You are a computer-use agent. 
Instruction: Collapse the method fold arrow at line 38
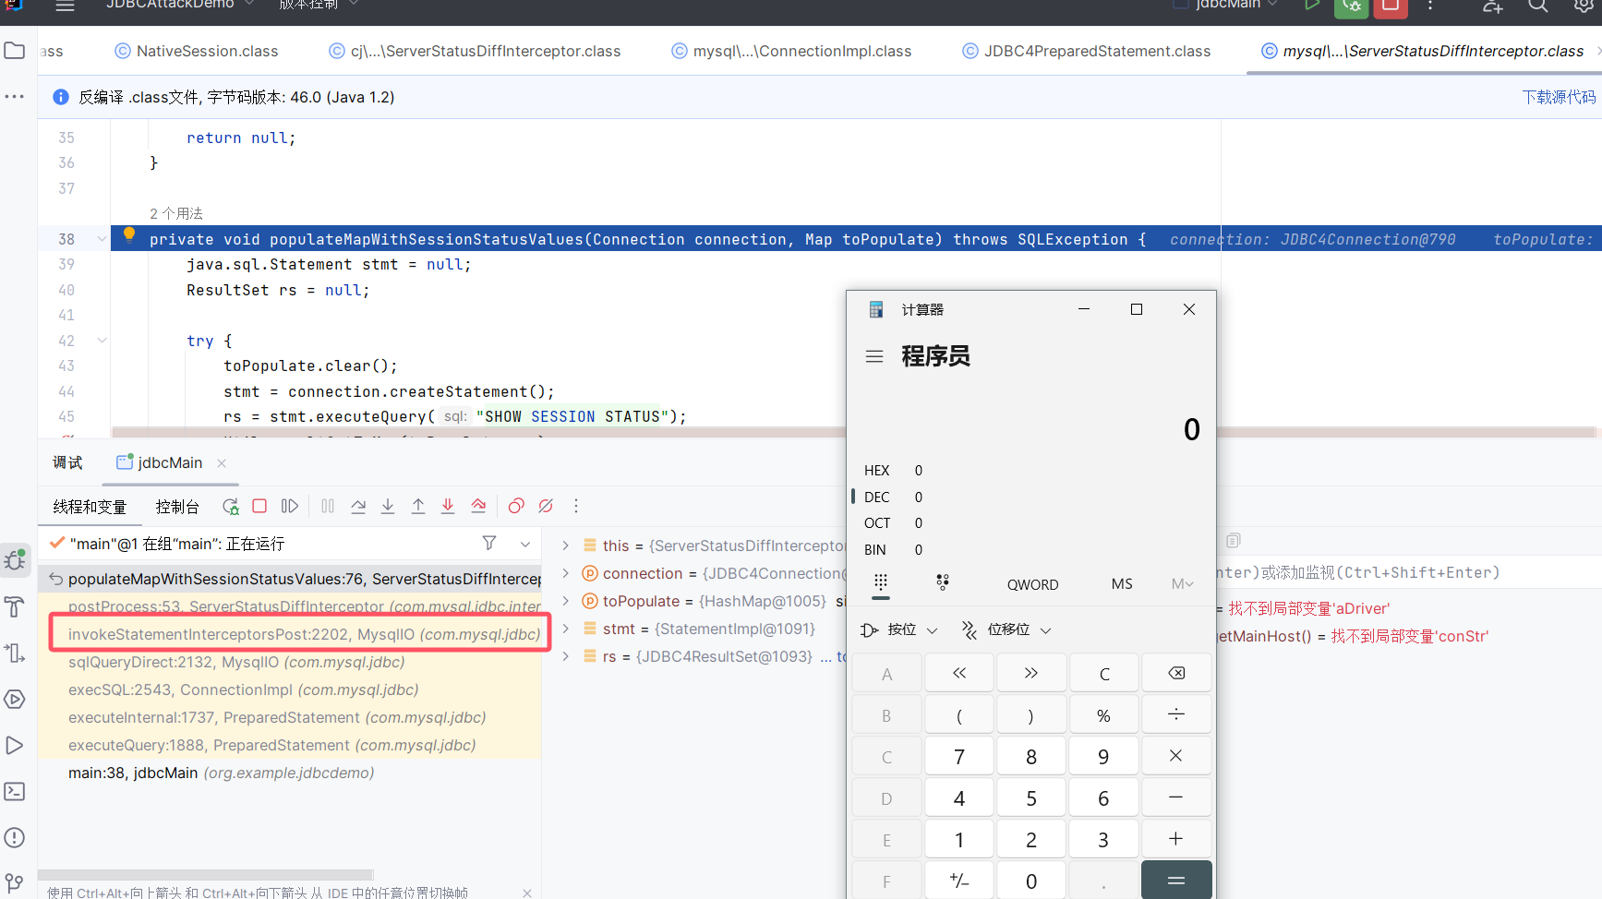[x=102, y=239]
